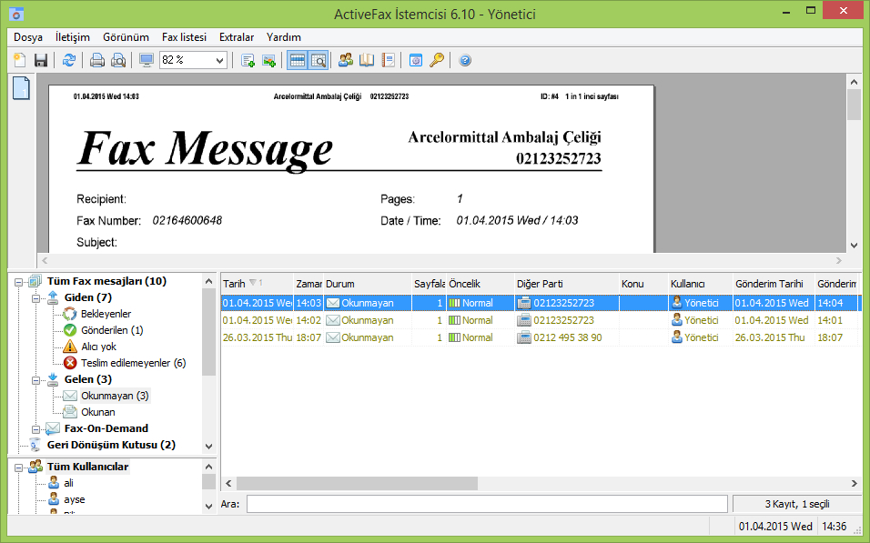Click the add image page icon
870x543 pixels.
[x=269, y=60]
